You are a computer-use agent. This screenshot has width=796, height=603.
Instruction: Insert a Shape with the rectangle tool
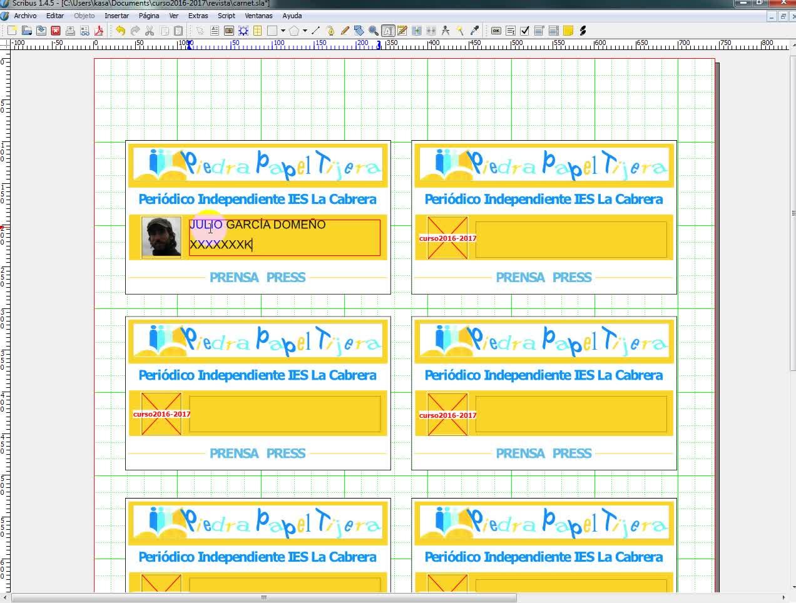(272, 31)
